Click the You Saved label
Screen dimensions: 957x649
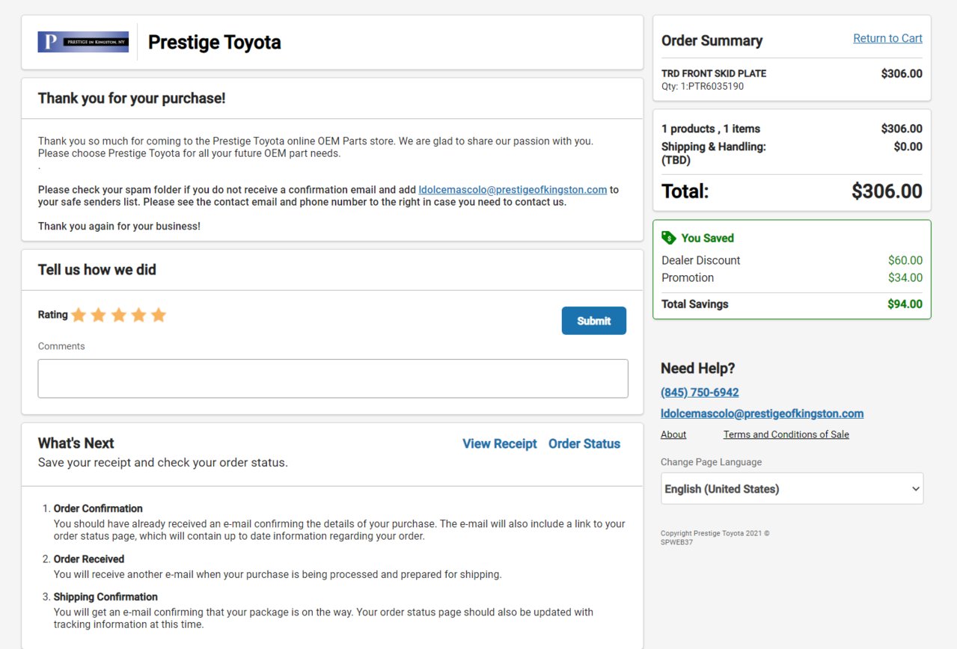click(x=707, y=238)
